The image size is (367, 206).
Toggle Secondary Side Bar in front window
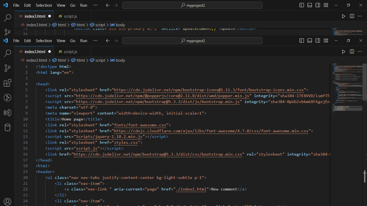pos(318,41)
